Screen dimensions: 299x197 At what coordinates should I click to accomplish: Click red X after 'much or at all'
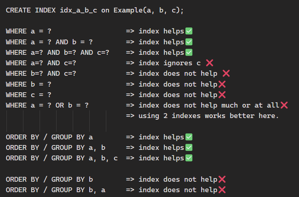284,105
